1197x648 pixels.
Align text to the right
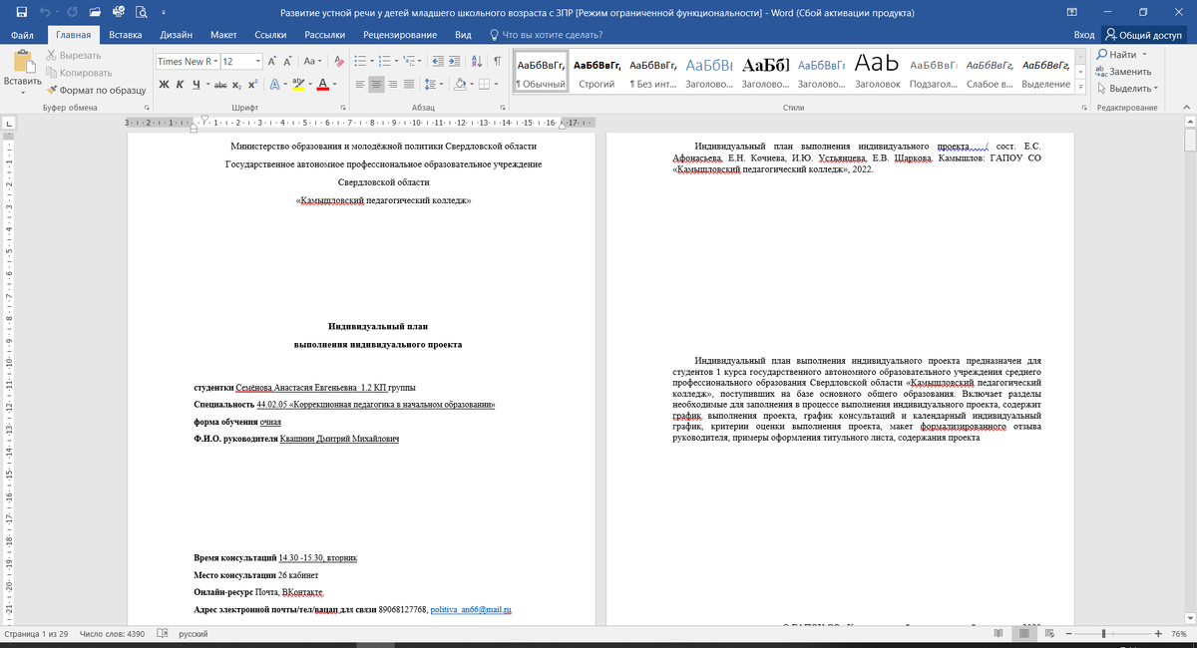pos(393,85)
